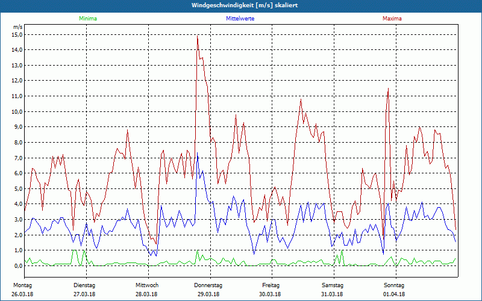Click the Mittwoch day label
The width and height of the screenshot is (482, 301).
point(147,285)
